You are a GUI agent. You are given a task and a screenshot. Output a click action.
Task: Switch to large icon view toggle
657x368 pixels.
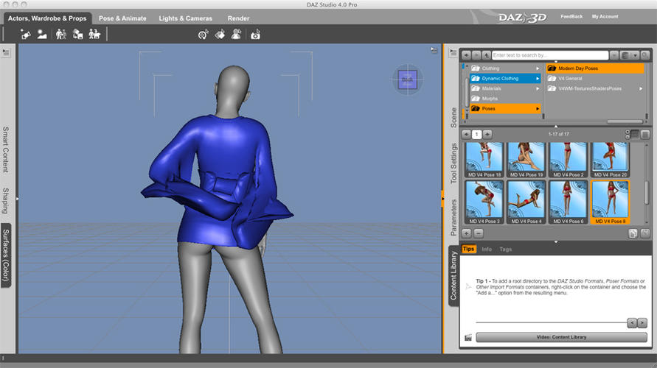[645, 134]
